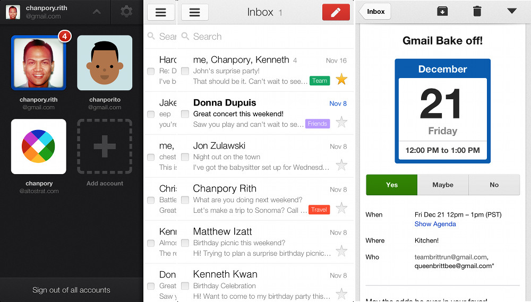The image size is (531, 302).
Task: Tap chanpory.rith profile picture in header
Action: [13, 12]
